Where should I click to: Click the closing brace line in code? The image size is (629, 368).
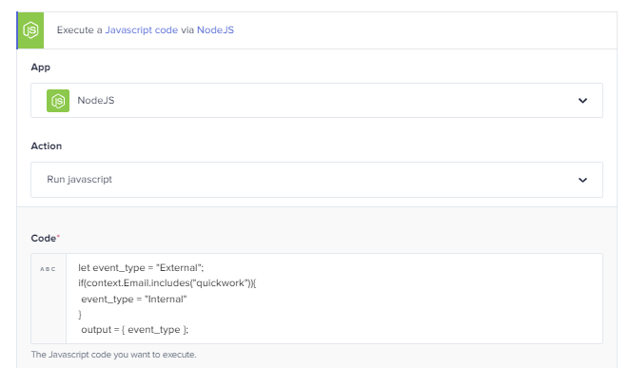pos(80,315)
